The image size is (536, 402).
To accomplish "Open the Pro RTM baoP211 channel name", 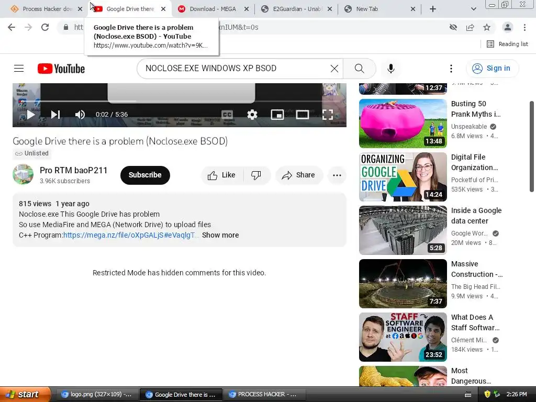I will (73, 170).
